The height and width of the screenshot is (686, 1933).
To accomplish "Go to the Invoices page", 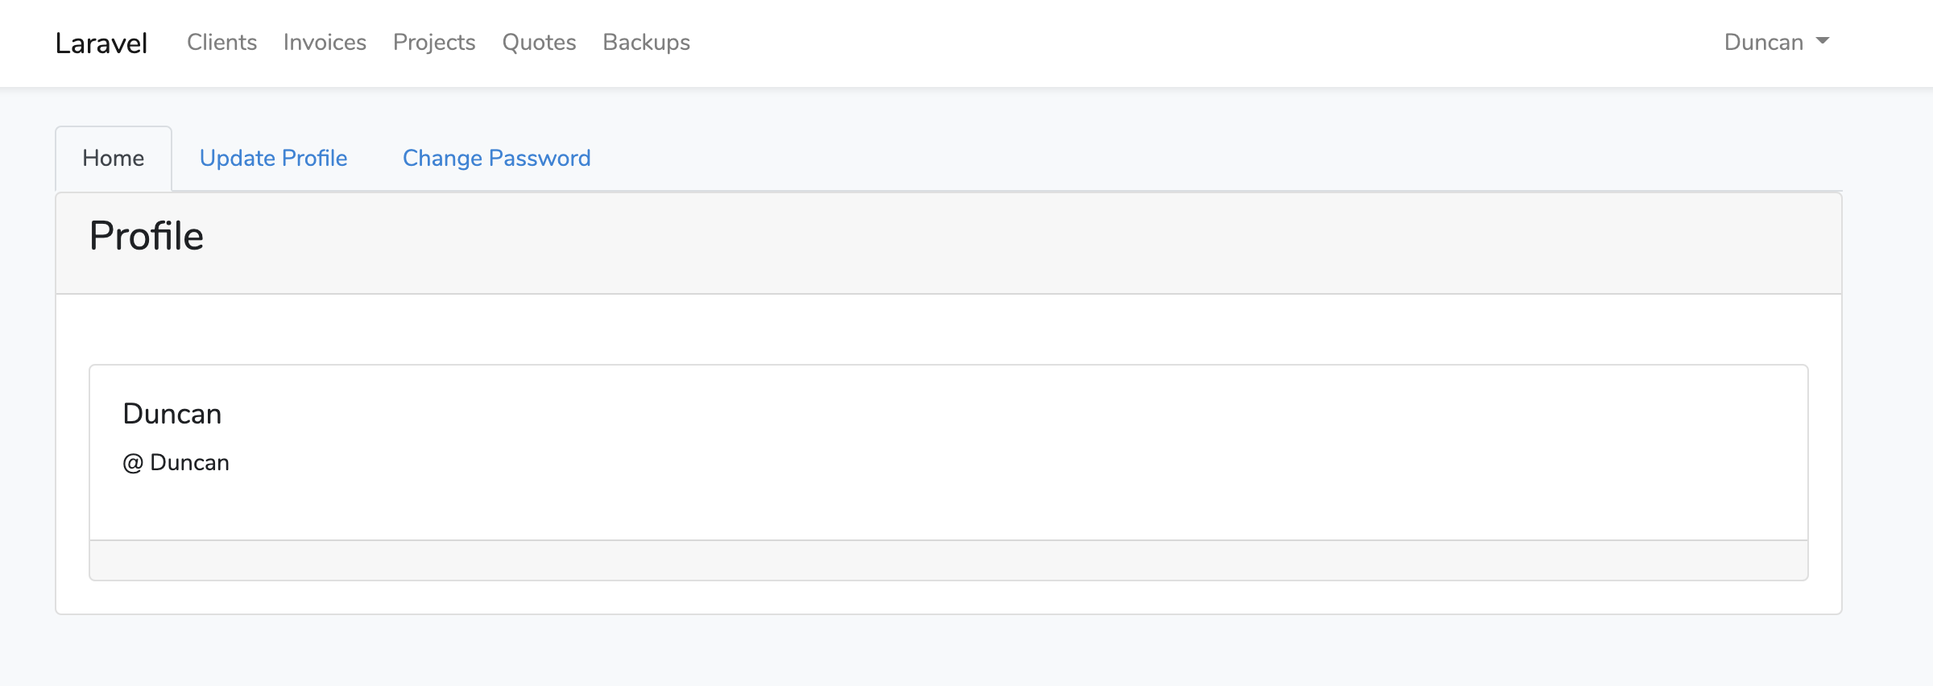I will point(325,43).
